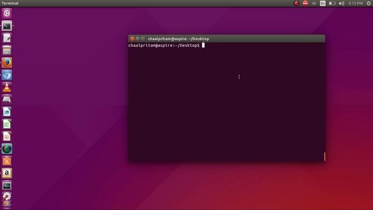Open the Files manager from the launcher

(6, 50)
